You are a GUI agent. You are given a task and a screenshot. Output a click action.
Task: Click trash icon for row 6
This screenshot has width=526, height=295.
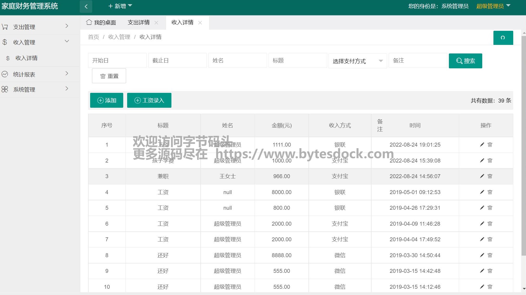point(490,224)
